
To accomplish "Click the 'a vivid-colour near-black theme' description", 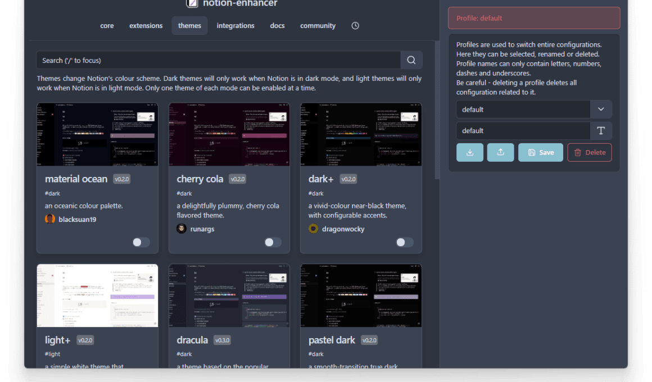I will pos(357,210).
